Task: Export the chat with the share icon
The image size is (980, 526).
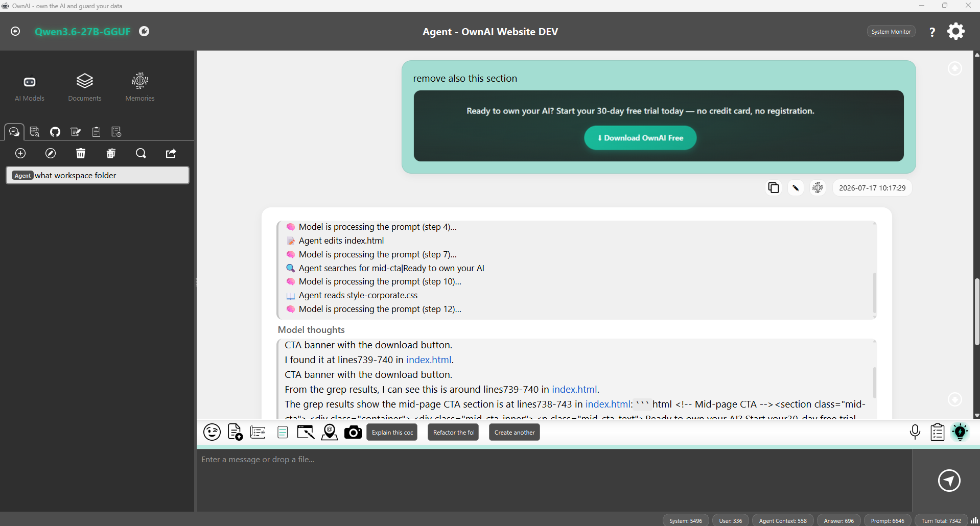Action: pos(171,153)
